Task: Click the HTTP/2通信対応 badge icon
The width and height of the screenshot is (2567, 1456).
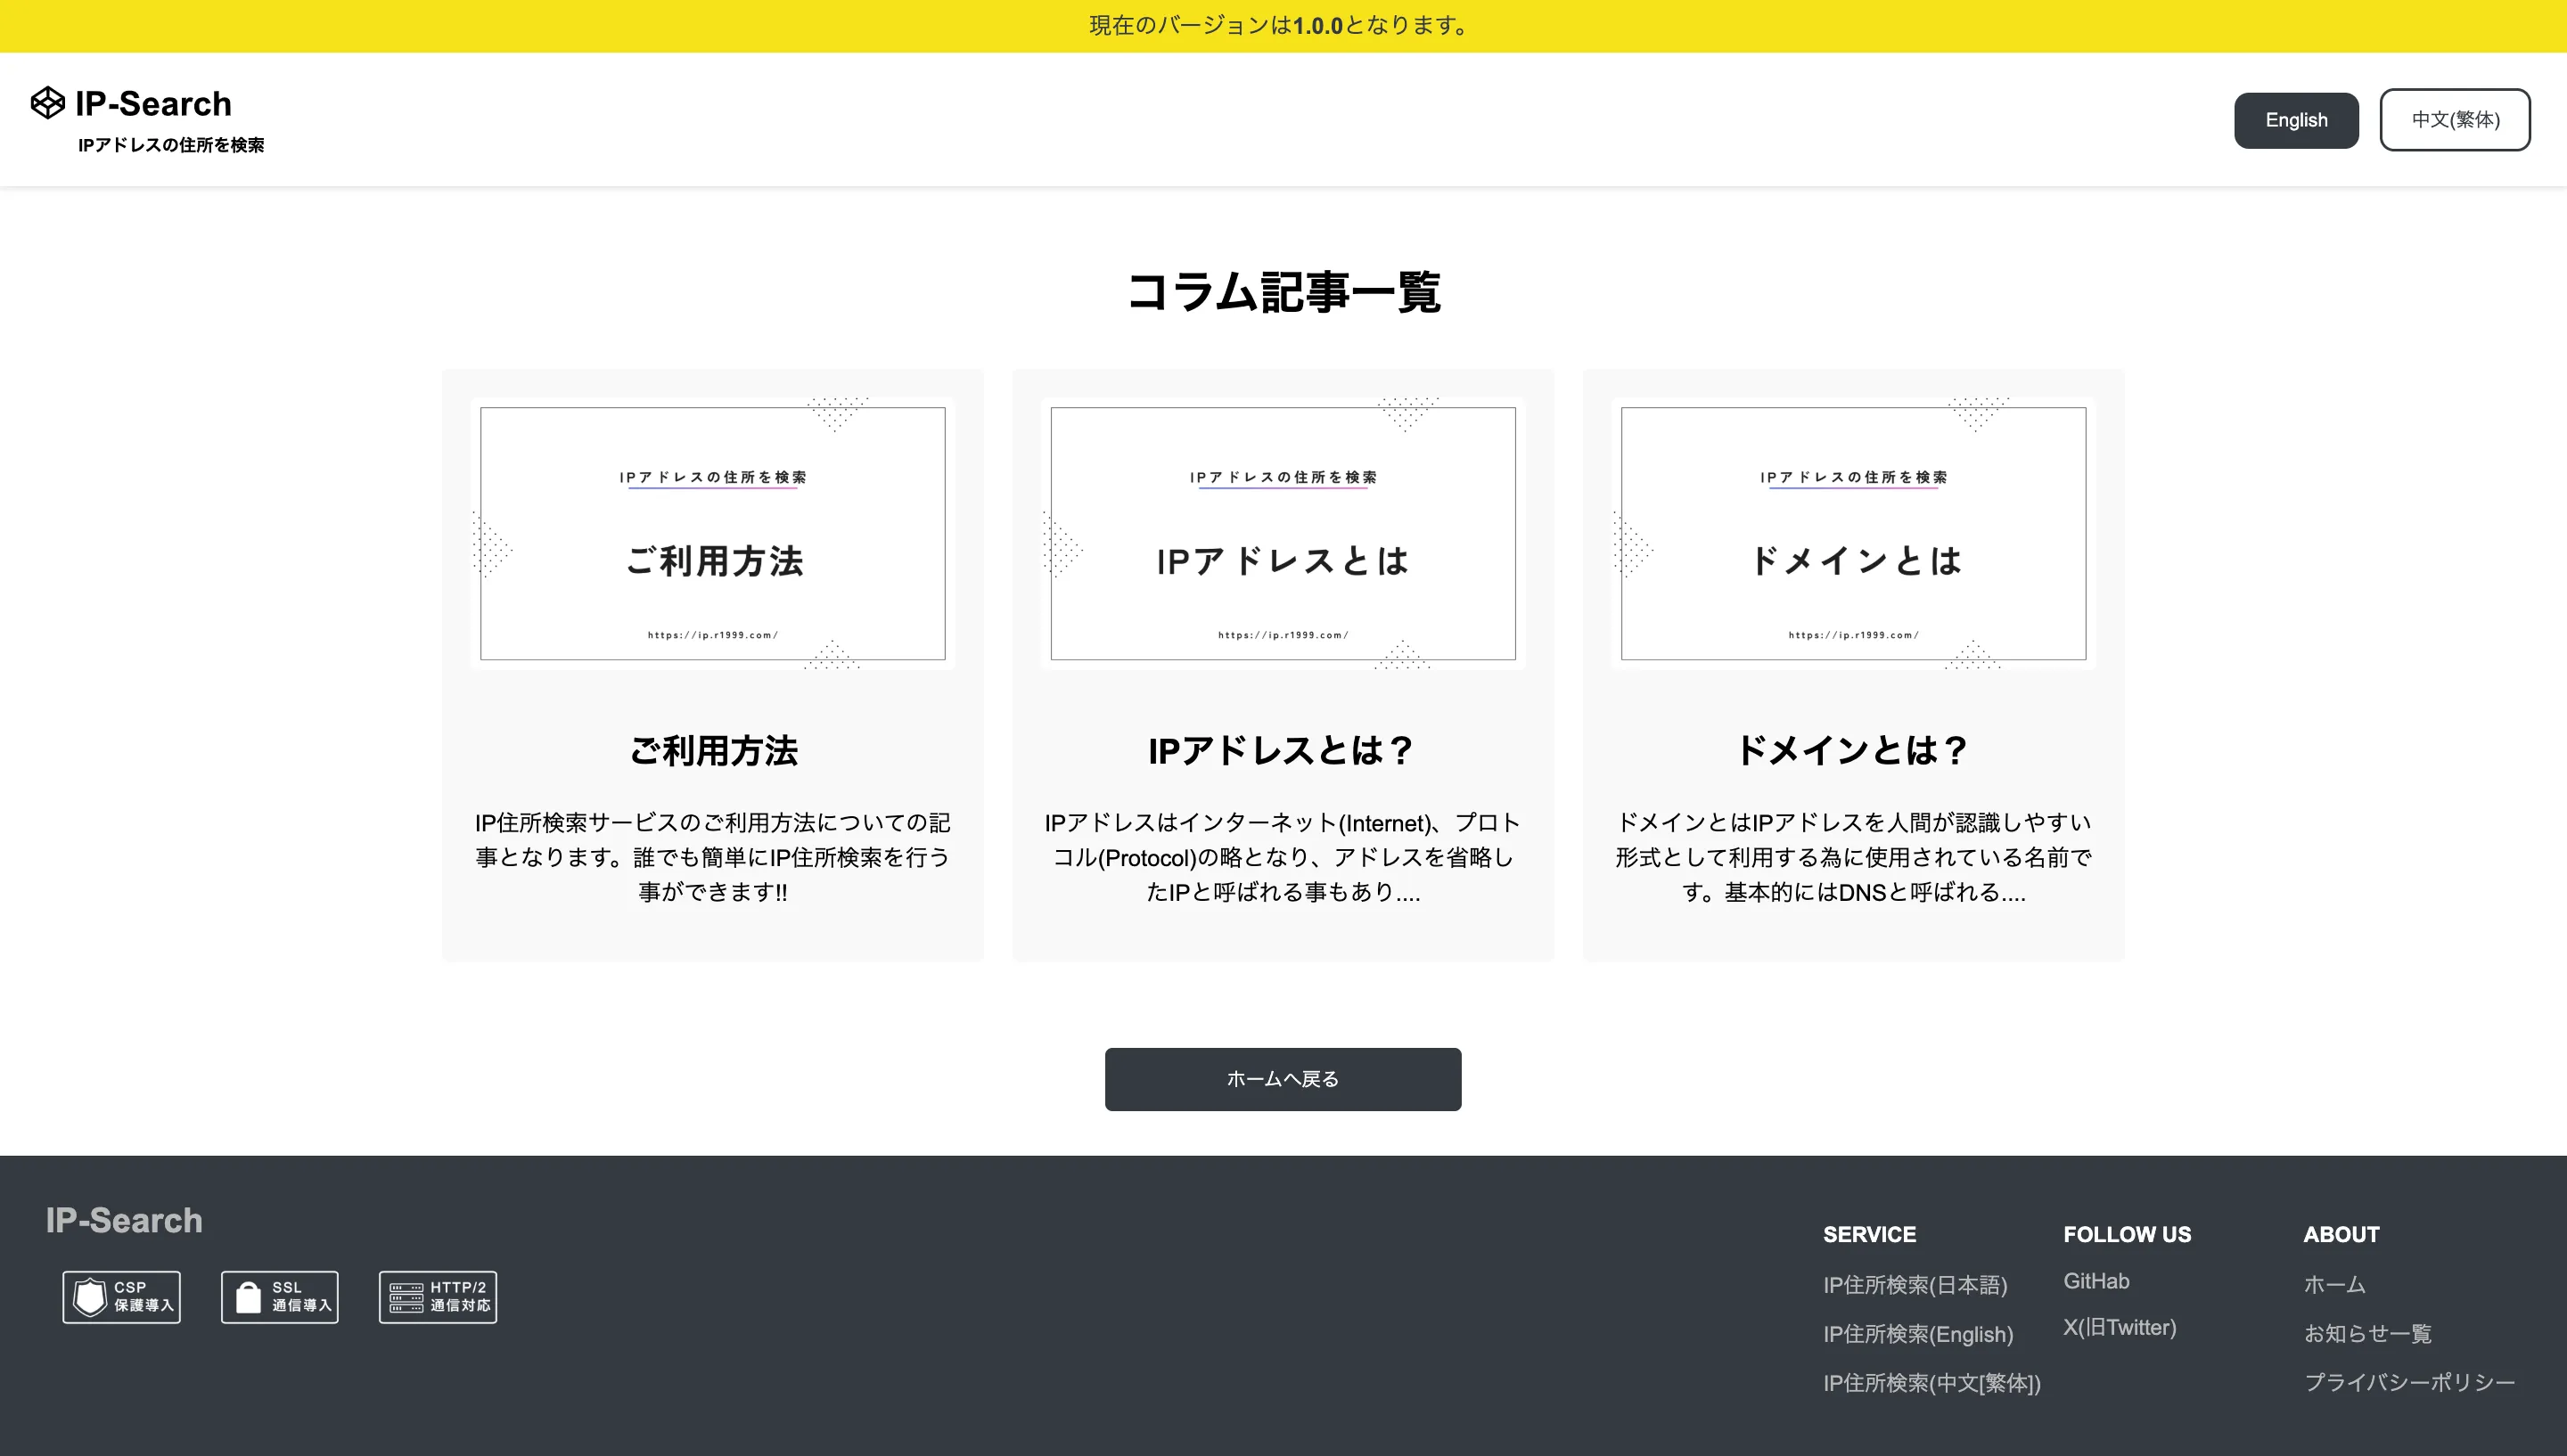Action: 437,1296
